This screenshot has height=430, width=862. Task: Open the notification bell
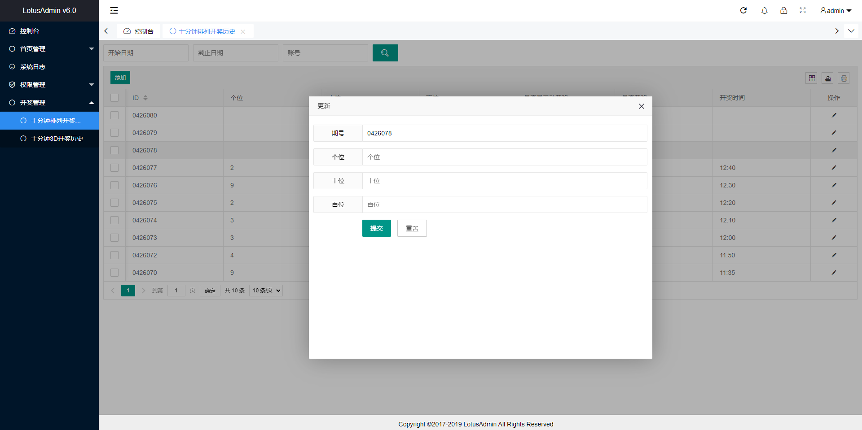pyautogui.click(x=764, y=10)
